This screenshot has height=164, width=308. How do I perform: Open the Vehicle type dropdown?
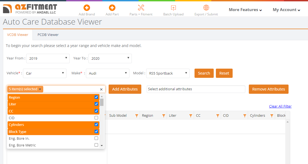45,73
